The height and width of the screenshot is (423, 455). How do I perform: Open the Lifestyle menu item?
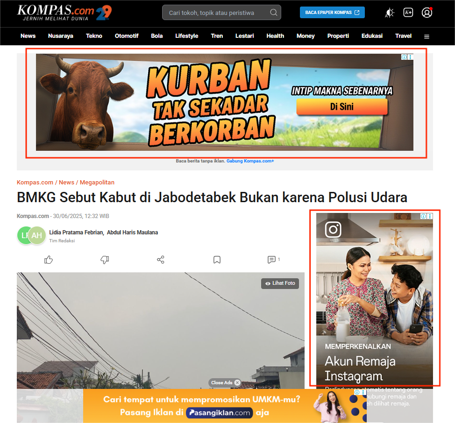coord(186,36)
